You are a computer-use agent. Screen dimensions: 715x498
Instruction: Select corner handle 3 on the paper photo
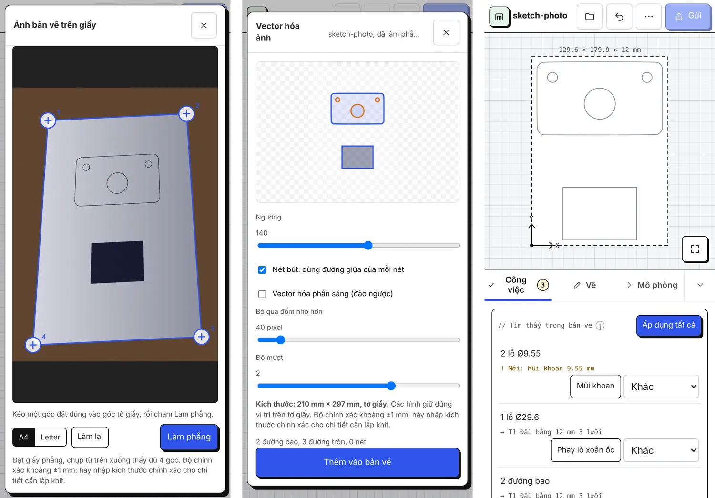202,337
